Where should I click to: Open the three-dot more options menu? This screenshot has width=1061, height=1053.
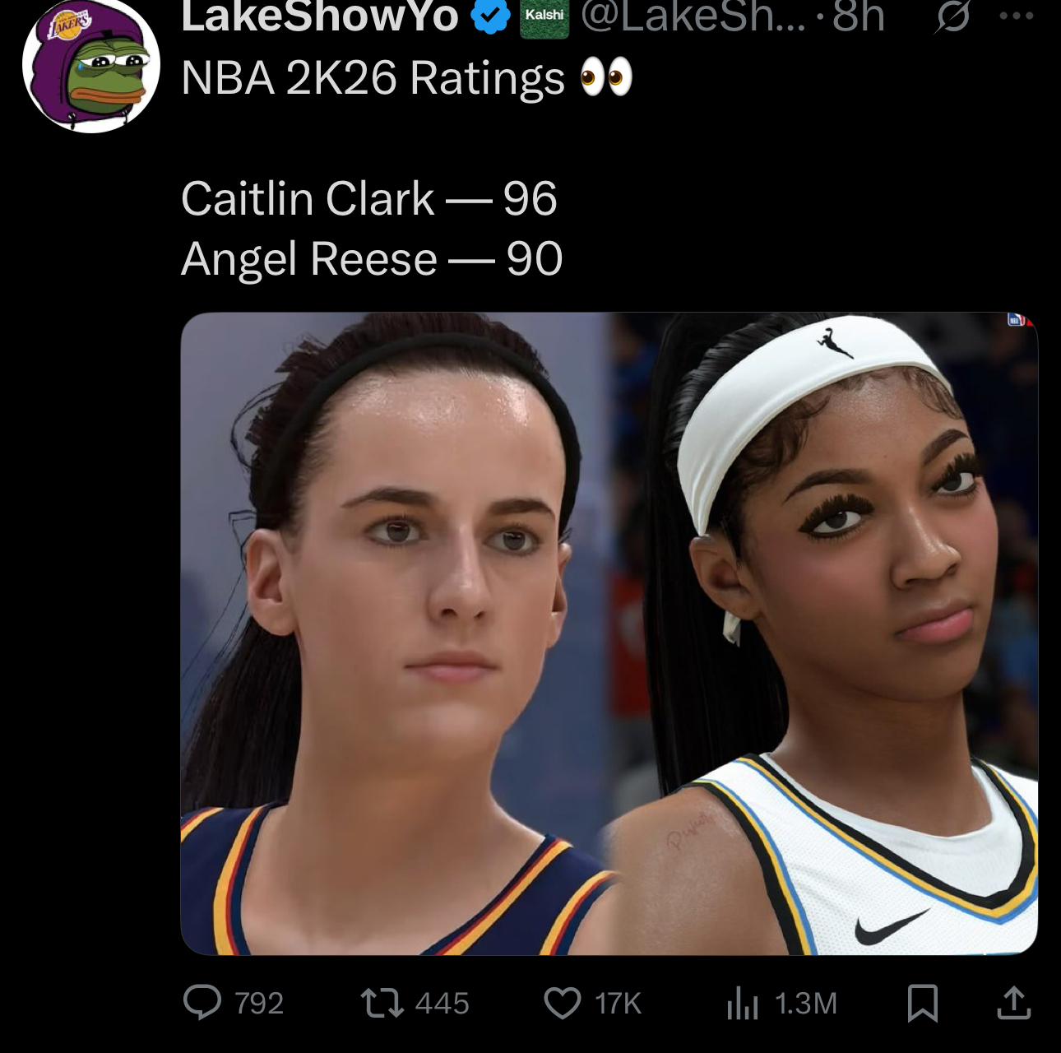click(x=1017, y=15)
